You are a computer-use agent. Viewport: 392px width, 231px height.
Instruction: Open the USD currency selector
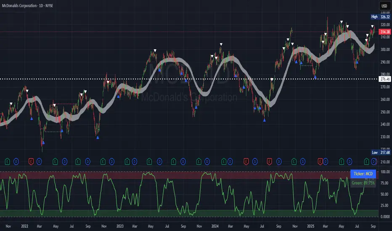click(x=384, y=6)
